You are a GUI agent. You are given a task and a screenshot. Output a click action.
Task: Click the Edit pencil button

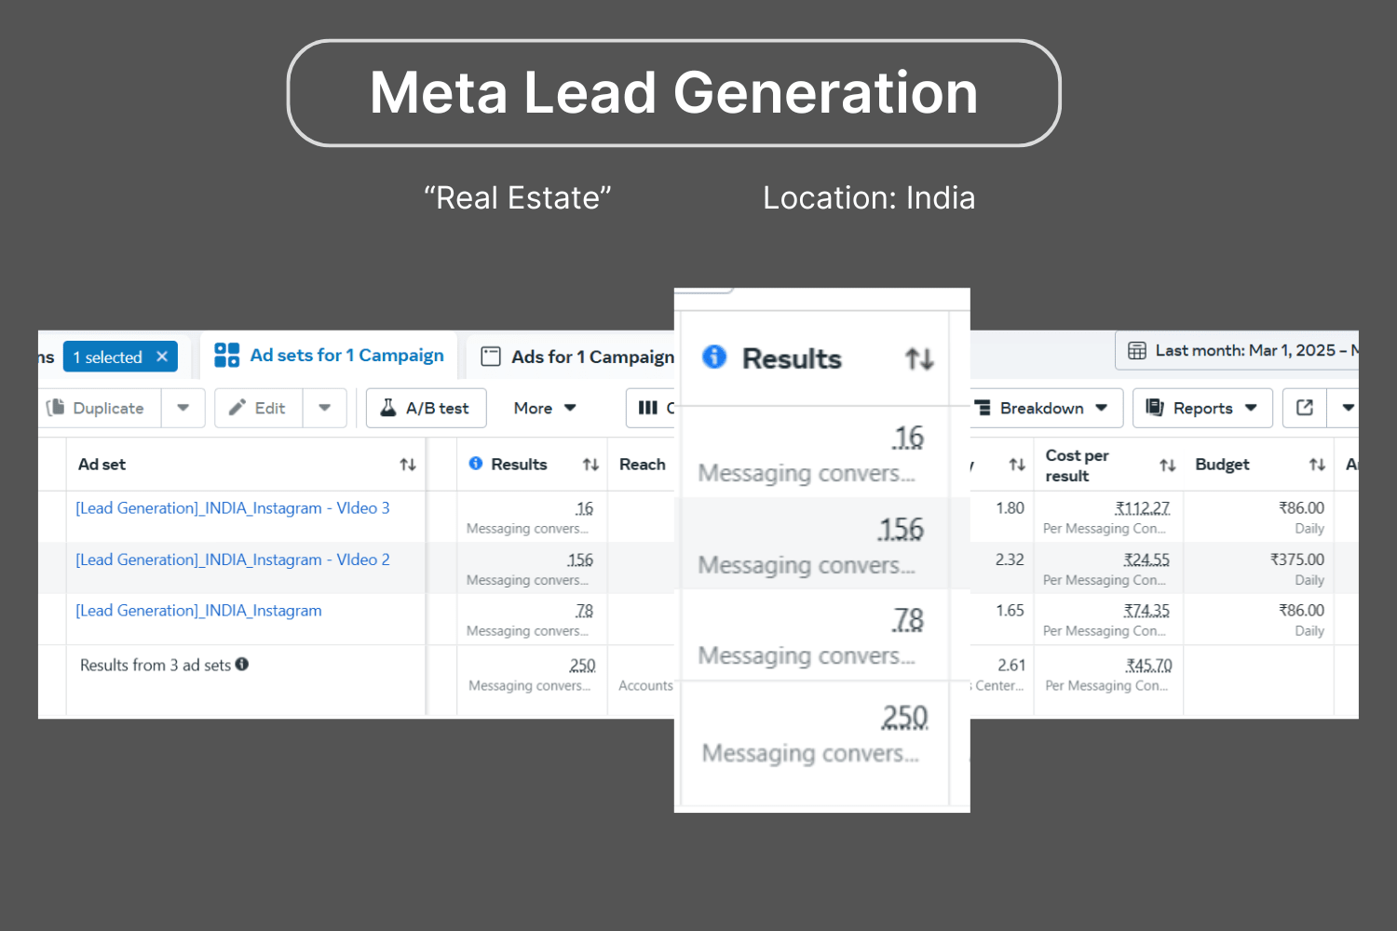point(258,408)
